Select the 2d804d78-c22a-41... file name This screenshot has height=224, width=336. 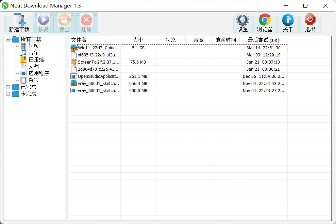(x=98, y=69)
